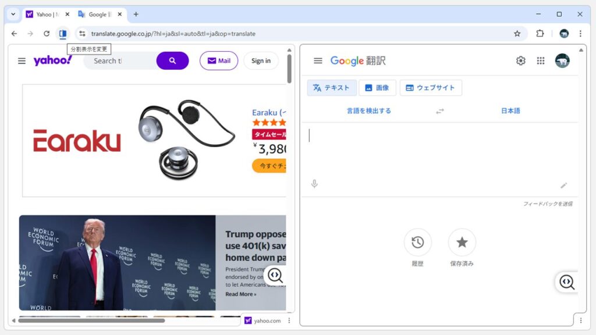
Task: Click the handwriting pencil icon
Action: coord(563,185)
